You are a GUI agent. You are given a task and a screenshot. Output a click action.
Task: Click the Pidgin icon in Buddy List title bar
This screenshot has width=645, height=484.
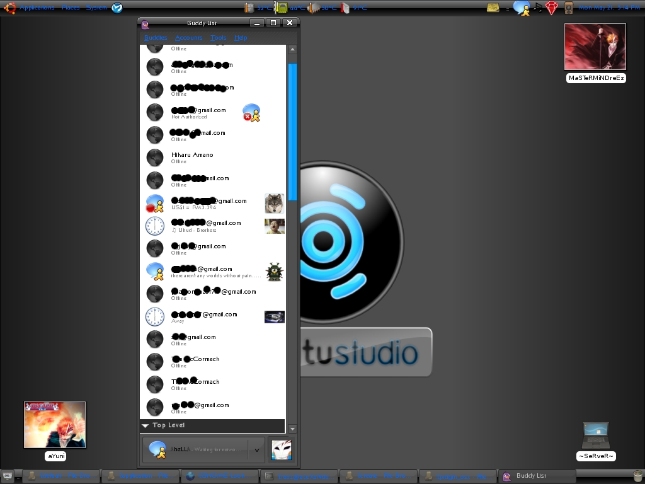click(145, 25)
